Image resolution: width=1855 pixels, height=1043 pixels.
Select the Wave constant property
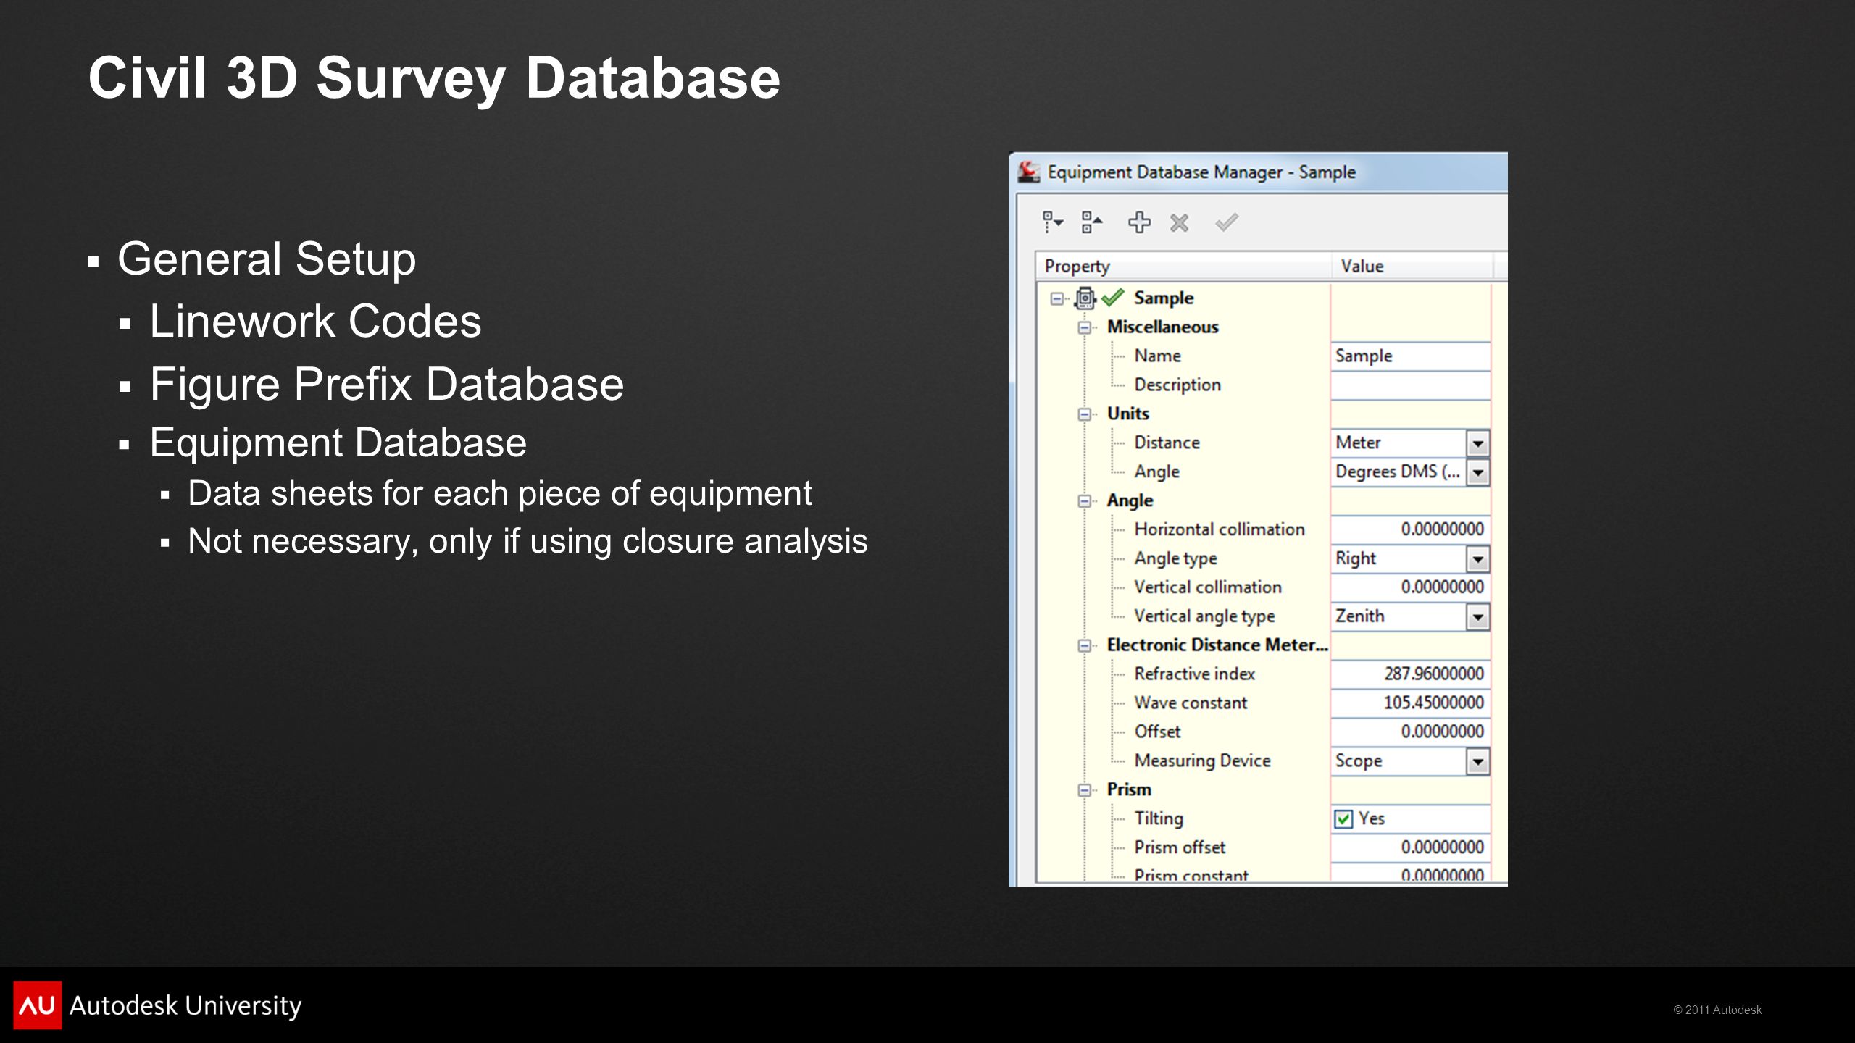[1191, 703]
